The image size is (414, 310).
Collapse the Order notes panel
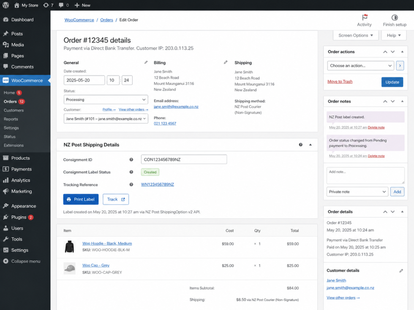[x=402, y=102]
